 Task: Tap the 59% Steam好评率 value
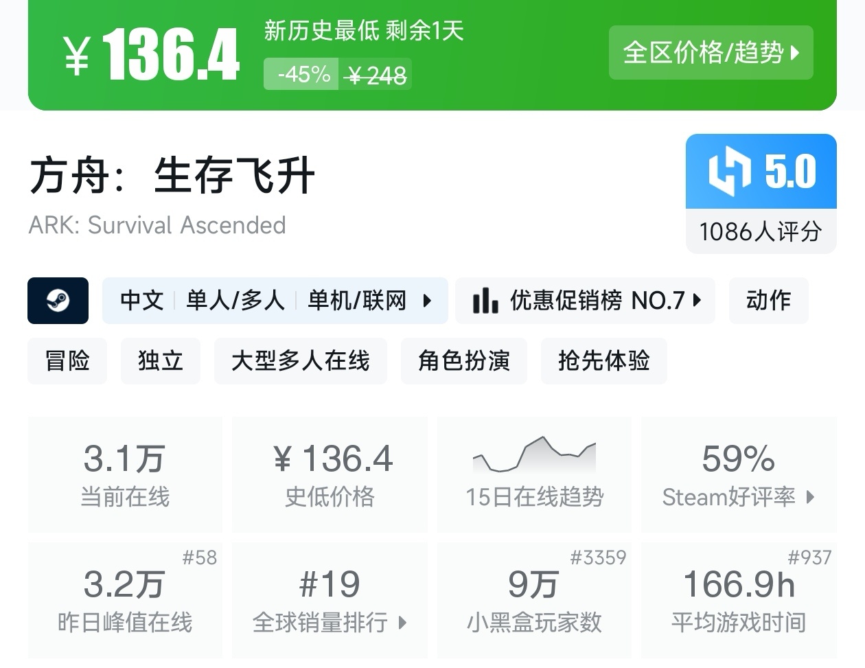click(739, 459)
